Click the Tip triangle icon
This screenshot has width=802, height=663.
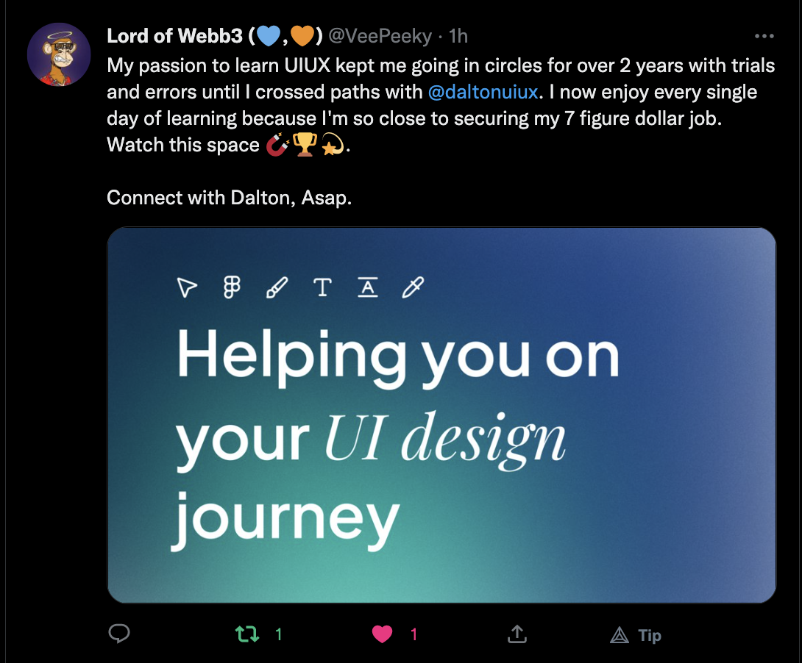[620, 635]
